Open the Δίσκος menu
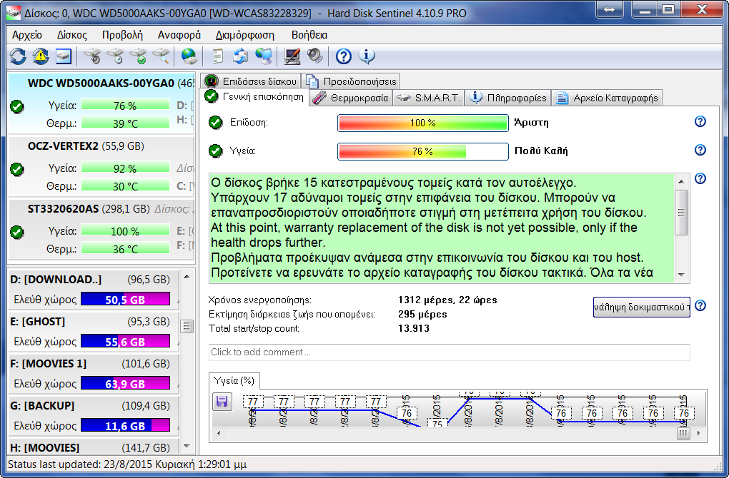This screenshot has width=729, height=478. pyautogui.click(x=72, y=35)
